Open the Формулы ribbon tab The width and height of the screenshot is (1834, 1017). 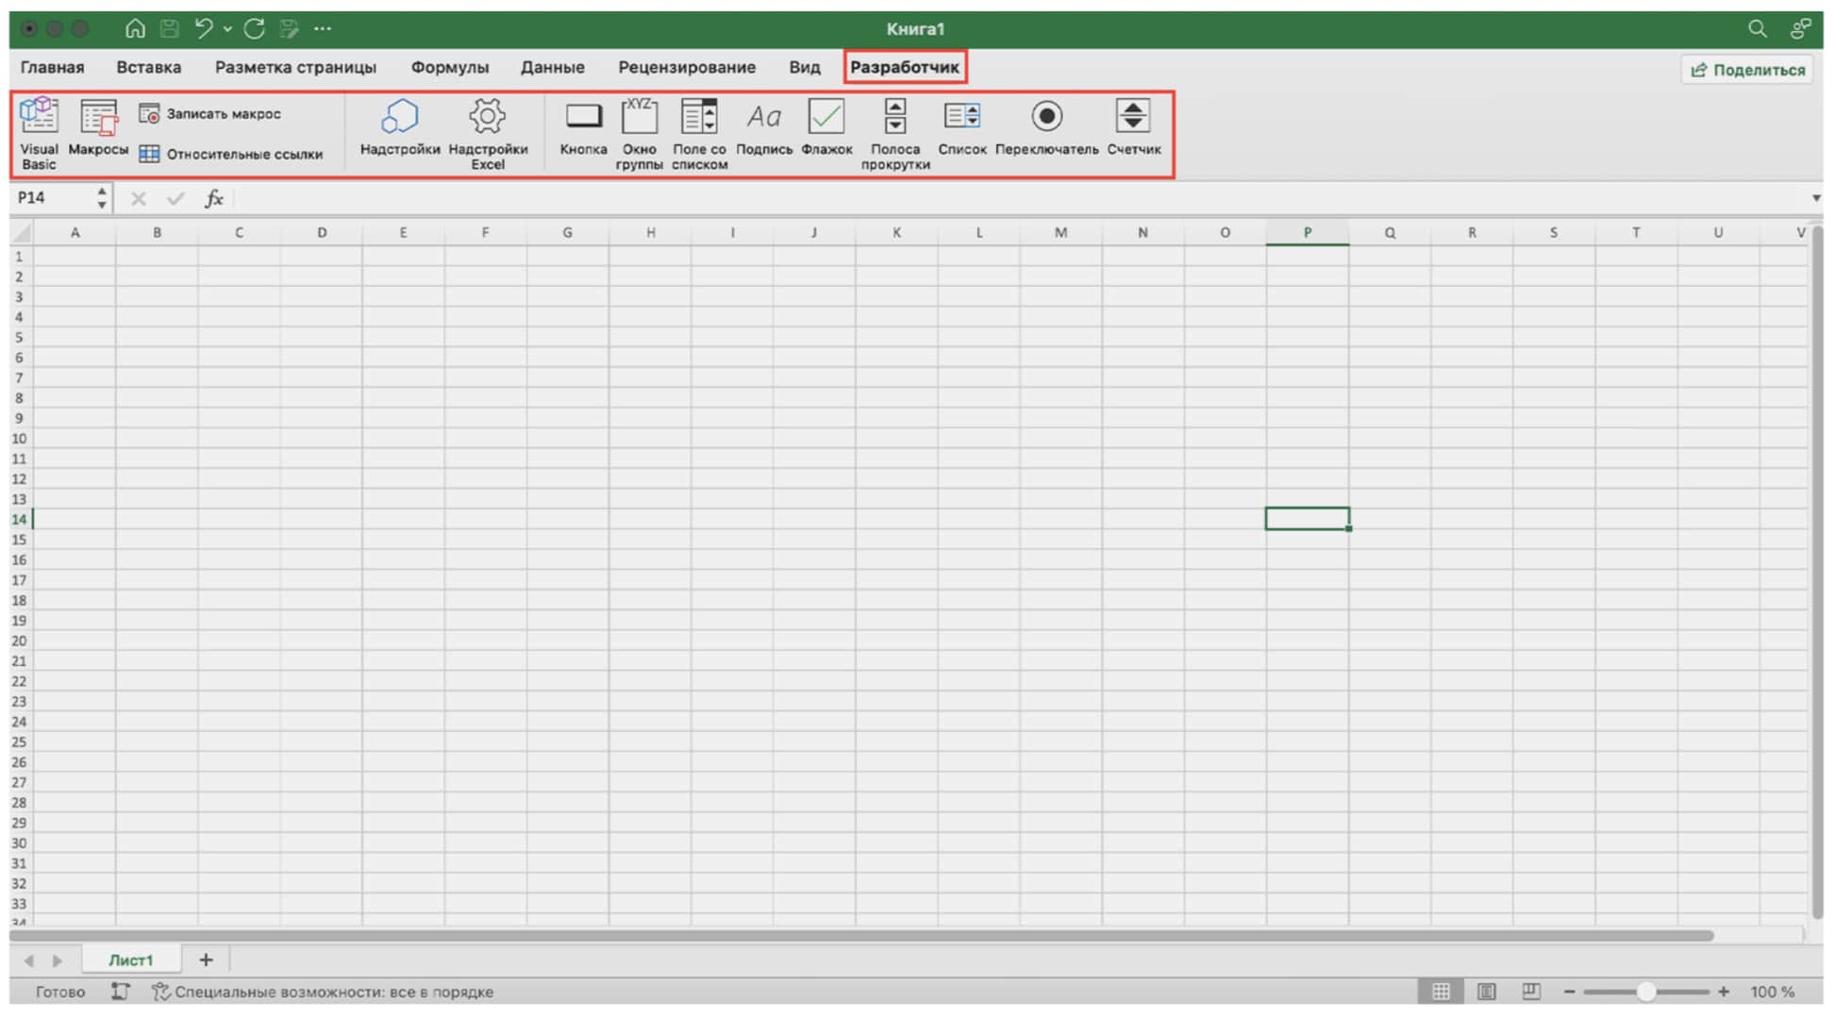[450, 67]
